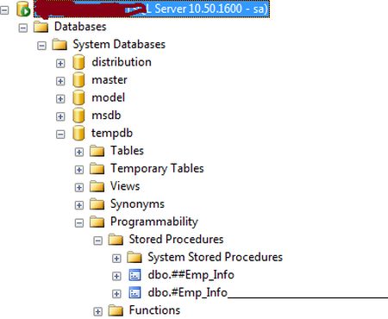Select the dbo.##Emp_Info global procedure label

[x=191, y=275]
